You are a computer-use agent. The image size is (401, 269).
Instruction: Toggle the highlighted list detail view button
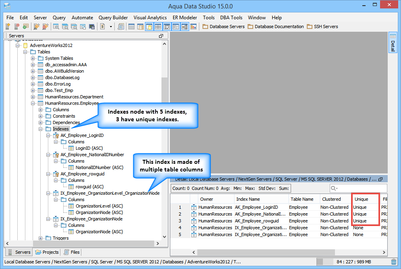(176, 26)
